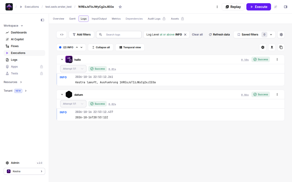This screenshot has width=292, height=182.
Task: Click the hallo task Success badge
Action: [261, 59]
